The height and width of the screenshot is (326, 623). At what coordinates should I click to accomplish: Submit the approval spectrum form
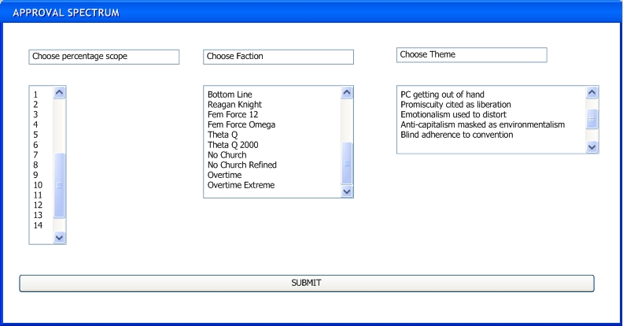[307, 283]
